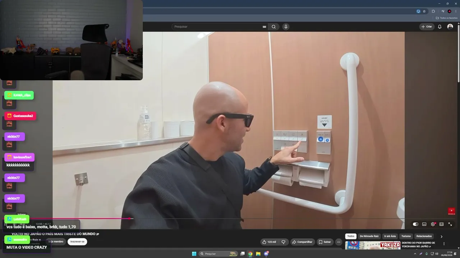Open the Chrome profile avatar
This screenshot has height=258, width=460.
click(x=449, y=11)
